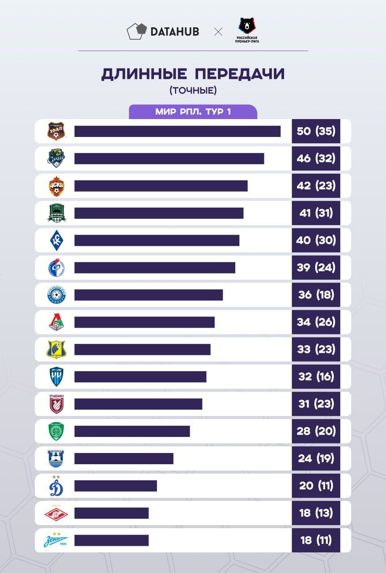Select the Spartak diamond logo
This screenshot has height=573, width=386.
pyautogui.click(x=56, y=513)
